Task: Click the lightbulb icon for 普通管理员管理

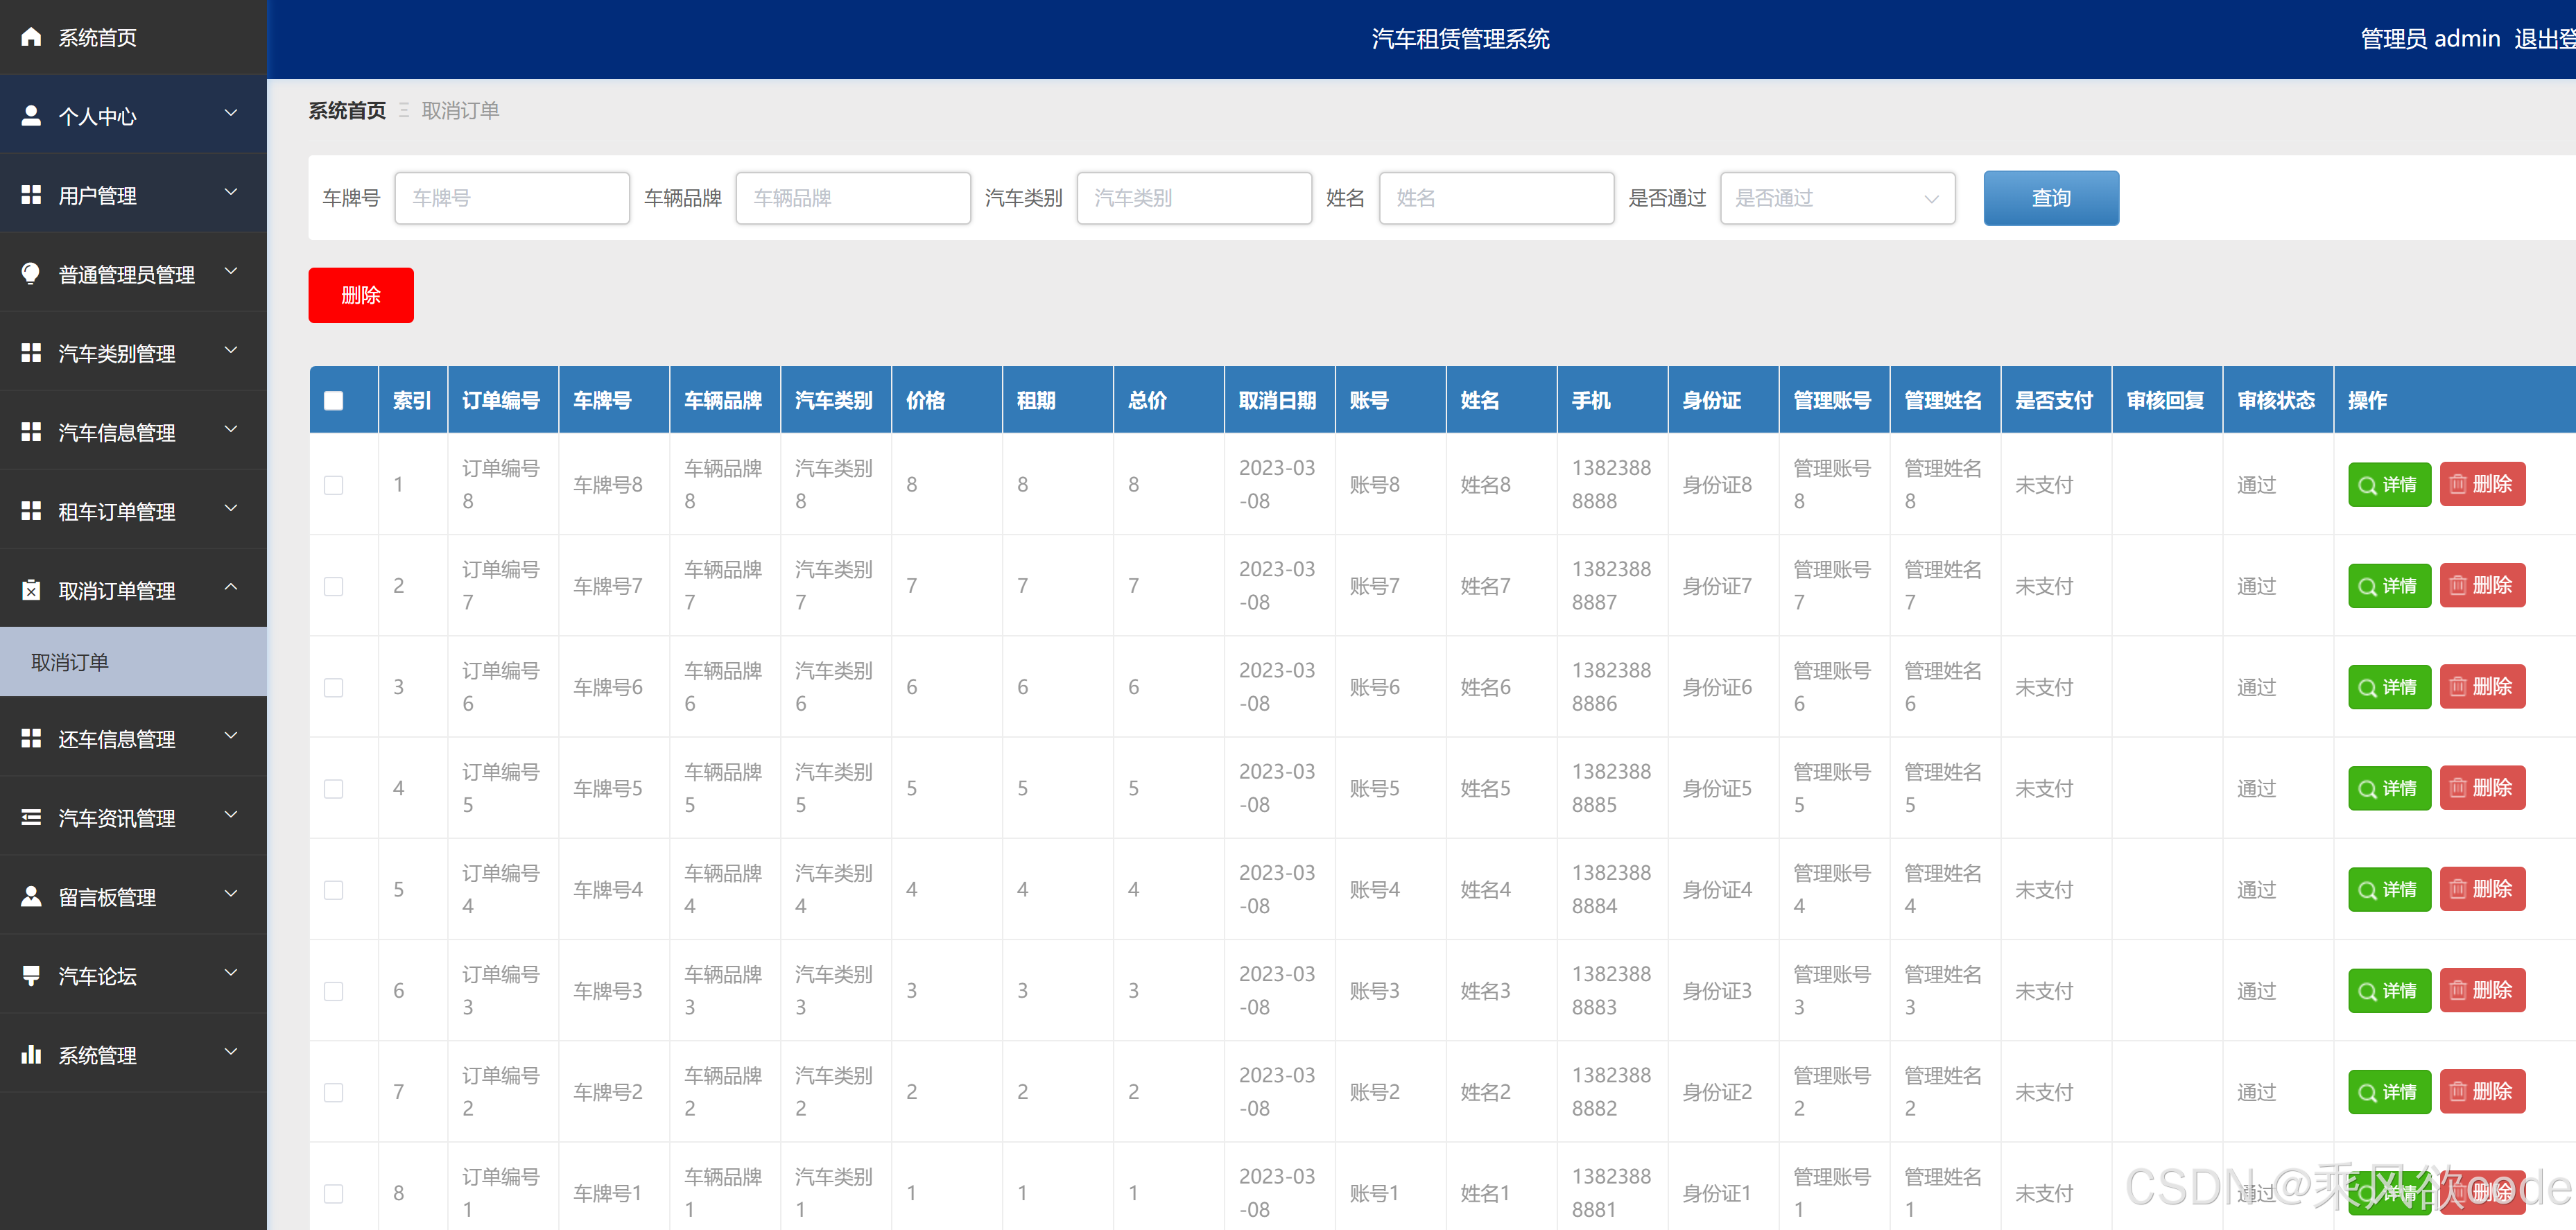Action: pos(31,273)
